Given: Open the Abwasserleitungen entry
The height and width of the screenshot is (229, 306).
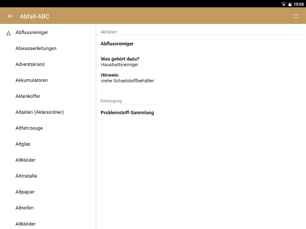Looking at the screenshot, I should pos(48,48).
